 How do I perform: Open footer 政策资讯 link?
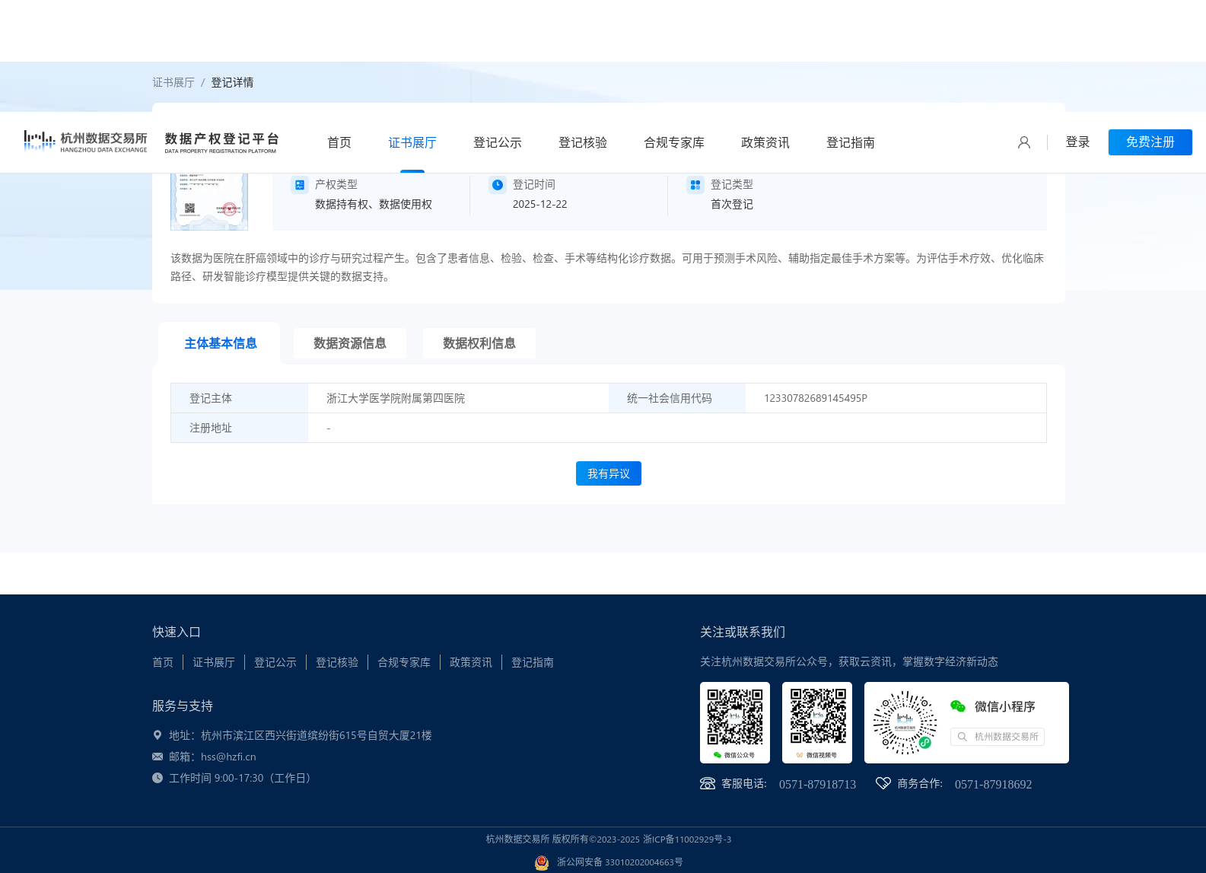click(x=471, y=662)
